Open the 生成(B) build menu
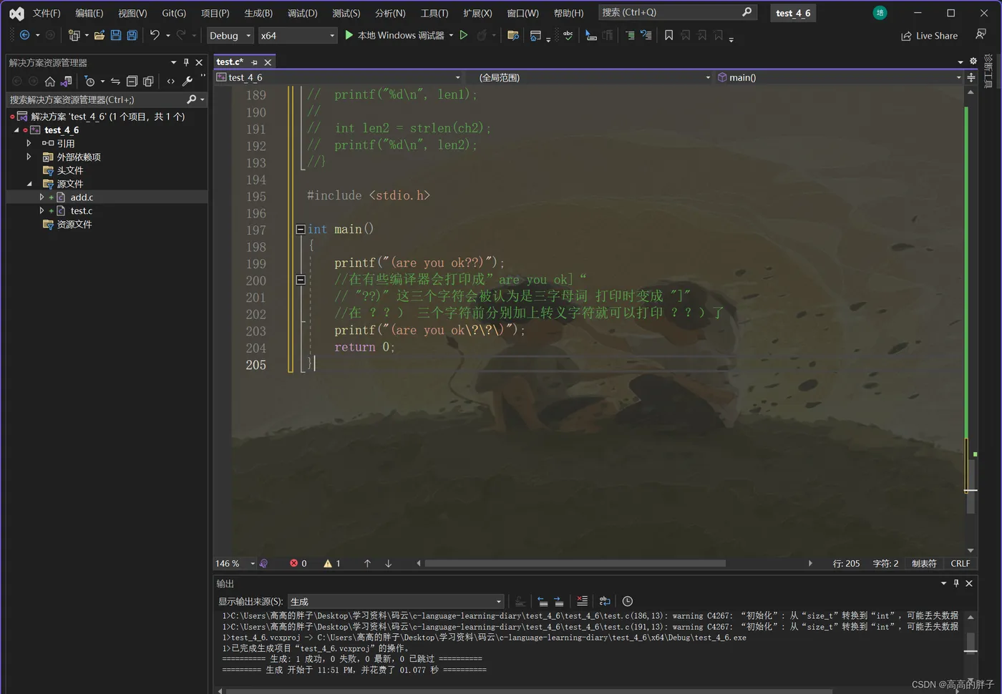The image size is (1002, 694). coord(258,13)
